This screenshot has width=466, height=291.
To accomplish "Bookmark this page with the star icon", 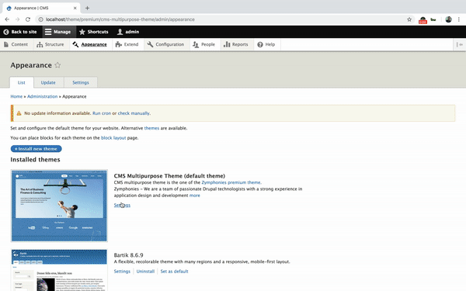I will click(x=409, y=19).
